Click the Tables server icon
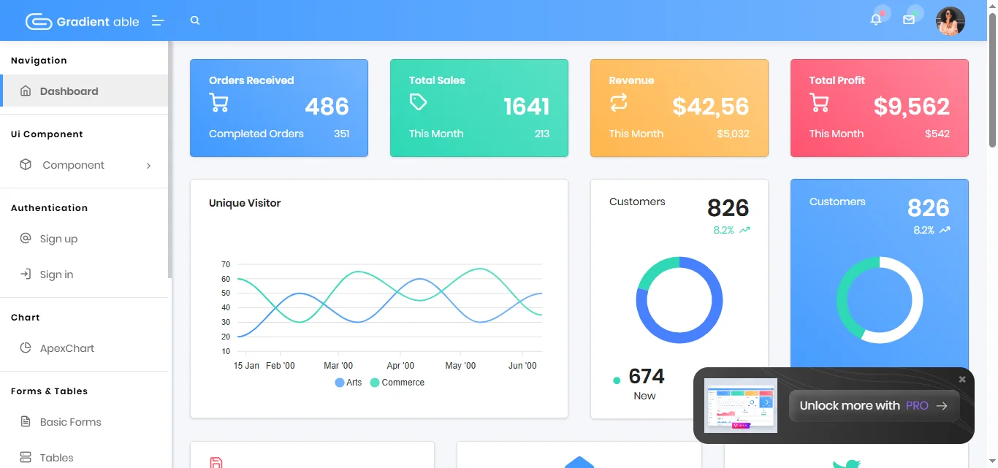998x468 pixels. click(26, 458)
